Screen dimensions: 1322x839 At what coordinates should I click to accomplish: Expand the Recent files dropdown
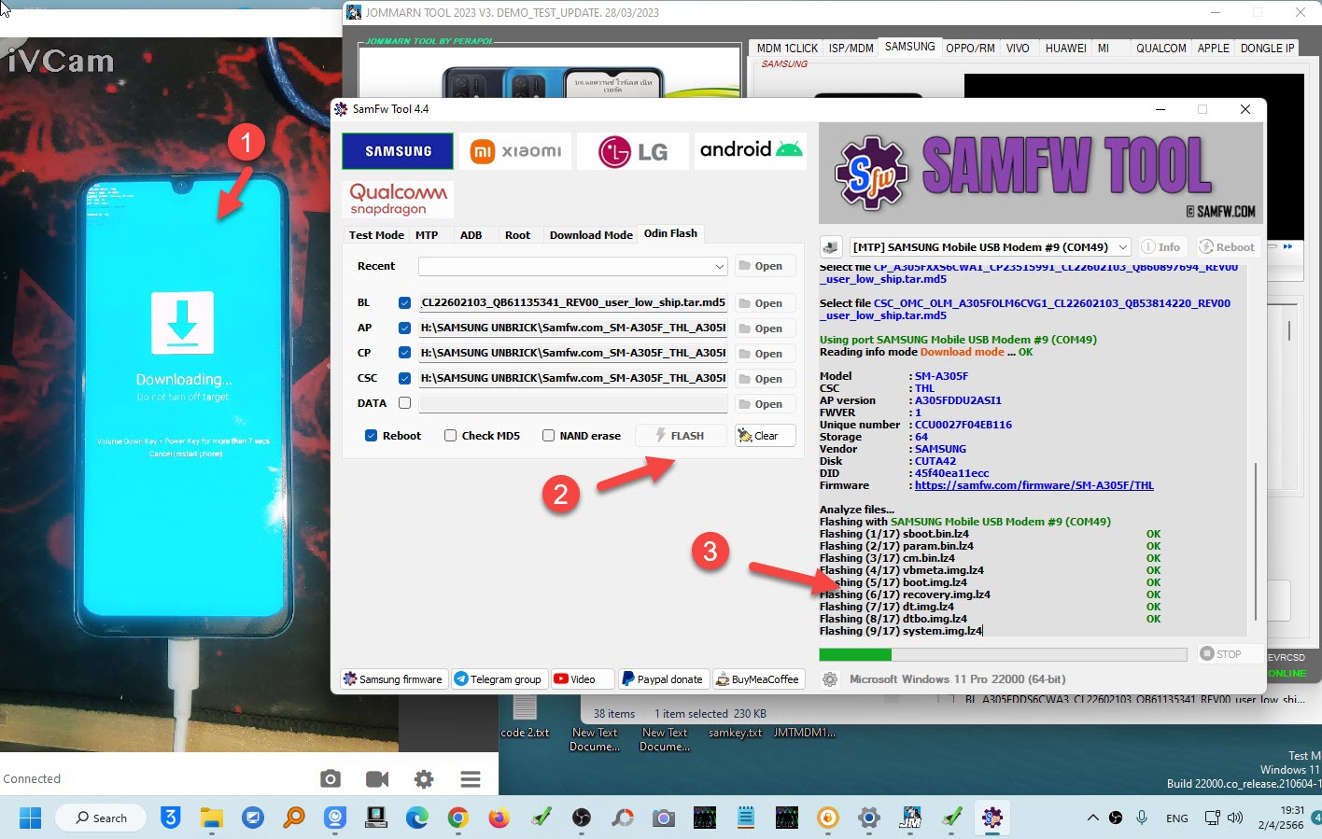720,266
